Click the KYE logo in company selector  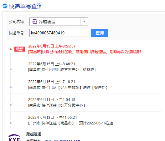35,22
